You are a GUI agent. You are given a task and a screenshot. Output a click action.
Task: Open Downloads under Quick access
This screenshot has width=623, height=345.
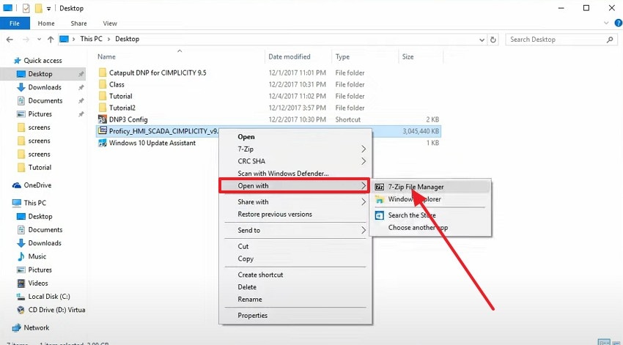(x=43, y=87)
